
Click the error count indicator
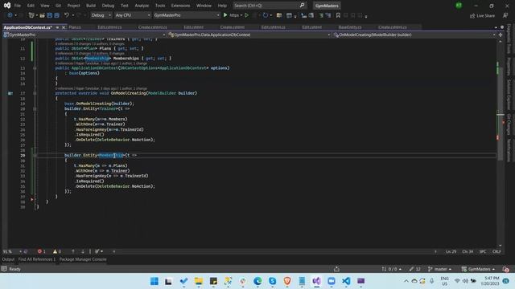point(42,251)
